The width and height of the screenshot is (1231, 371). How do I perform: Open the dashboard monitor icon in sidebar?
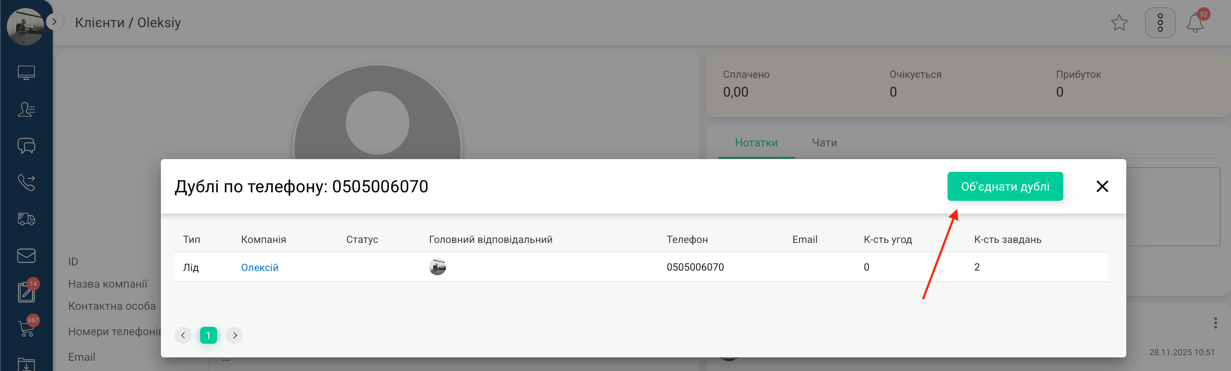click(x=26, y=73)
